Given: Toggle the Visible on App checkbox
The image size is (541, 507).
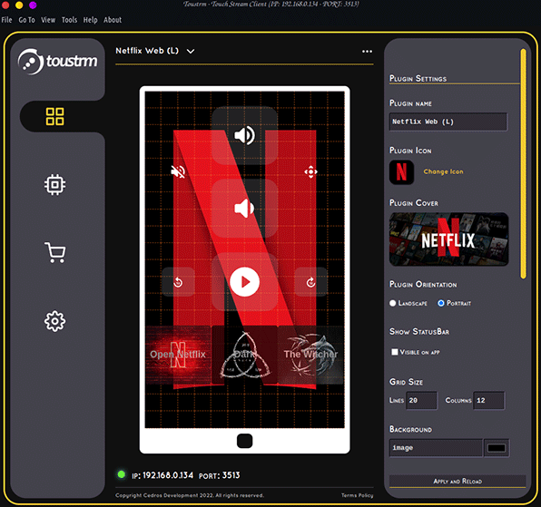Looking at the screenshot, I should click(x=395, y=352).
